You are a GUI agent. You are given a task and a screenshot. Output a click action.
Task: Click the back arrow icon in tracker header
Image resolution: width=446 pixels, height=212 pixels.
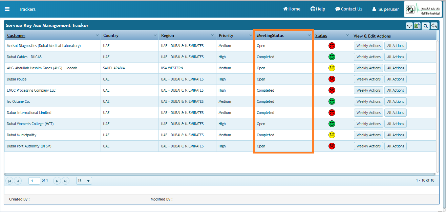[x=434, y=26]
